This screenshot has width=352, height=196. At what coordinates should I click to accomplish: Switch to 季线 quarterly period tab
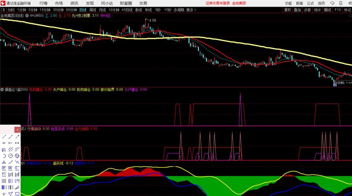point(139,10)
